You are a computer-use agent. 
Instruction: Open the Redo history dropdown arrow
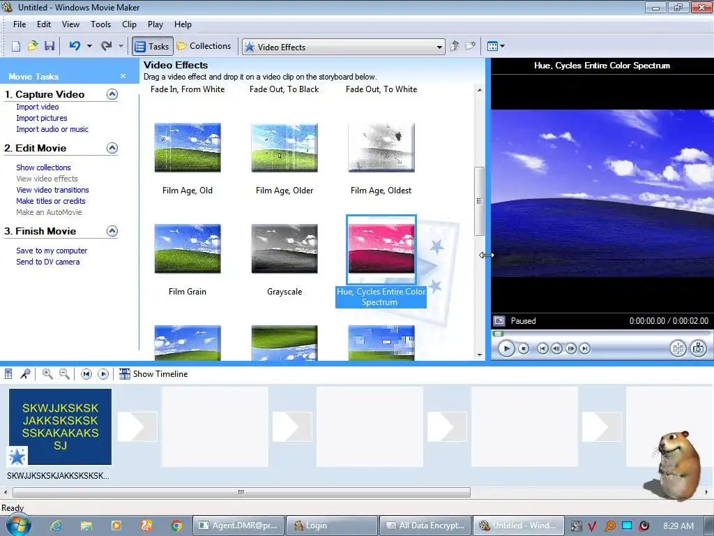click(x=121, y=46)
